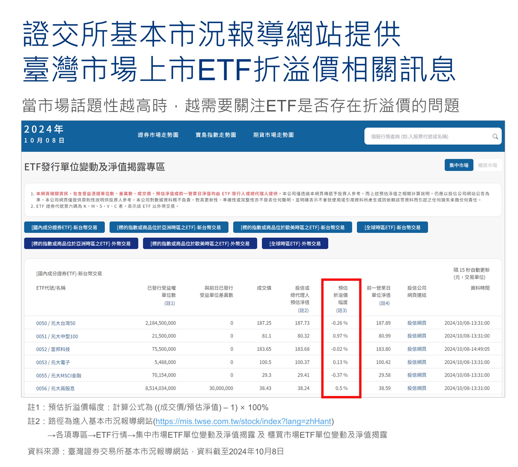
Task: Select 亞洲時區之ETF 新台幣交易 button
Action: 169,227
